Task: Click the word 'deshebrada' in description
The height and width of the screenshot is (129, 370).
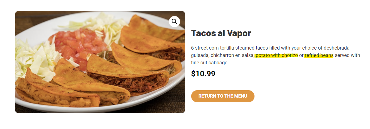Action: pyautogui.click(x=337, y=48)
